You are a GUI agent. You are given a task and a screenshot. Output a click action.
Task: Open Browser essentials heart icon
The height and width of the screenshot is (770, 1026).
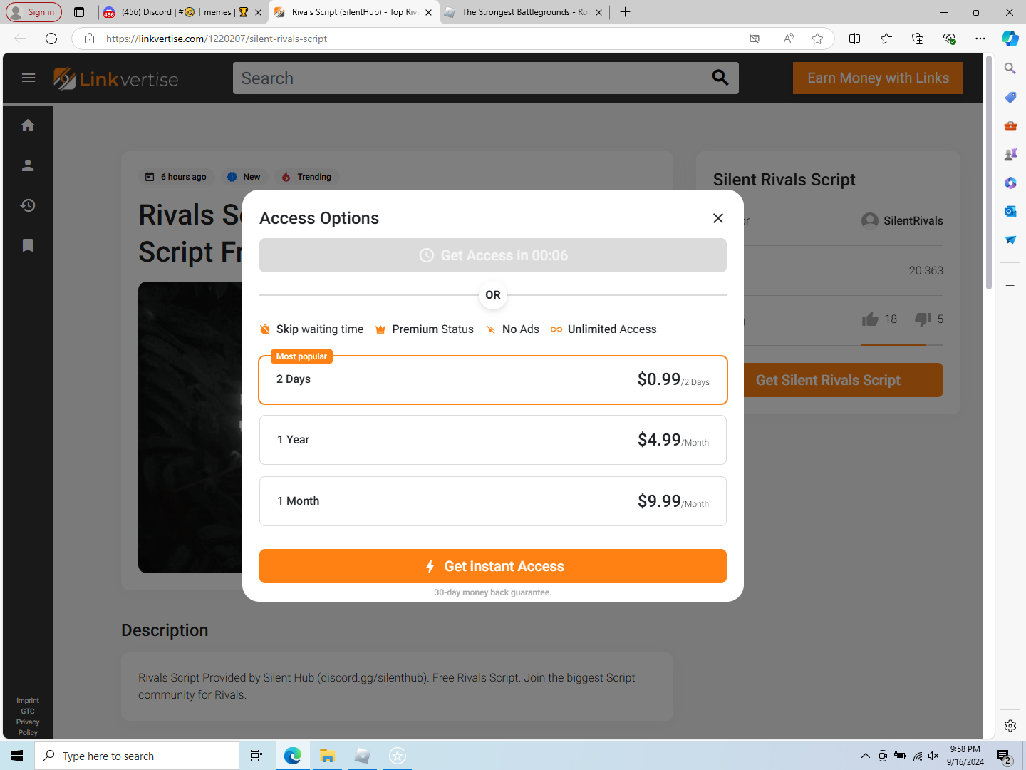[x=949, y=38]
